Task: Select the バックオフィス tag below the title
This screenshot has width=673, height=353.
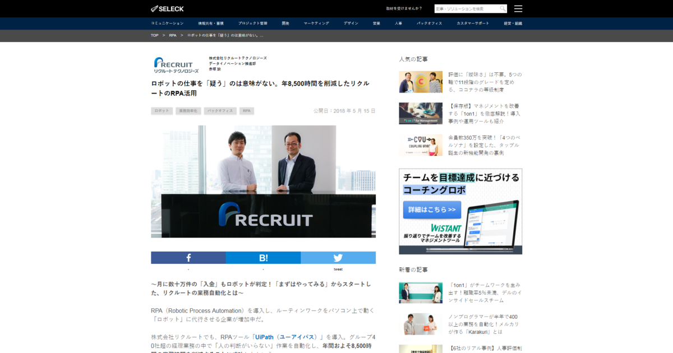Action: click(220, 111)
